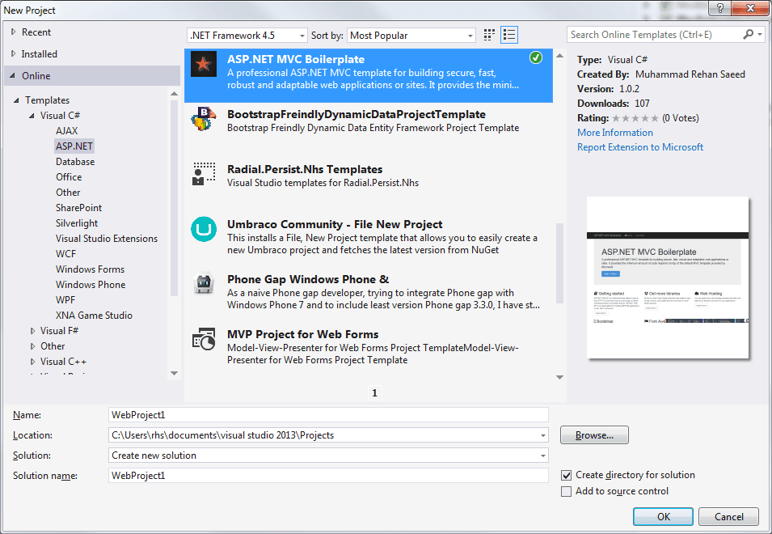772x534 pixels.
Task: Select the ASP.NET MVC Boilerplate template icon
Action: pyautogui.click(x=203, y=66)
